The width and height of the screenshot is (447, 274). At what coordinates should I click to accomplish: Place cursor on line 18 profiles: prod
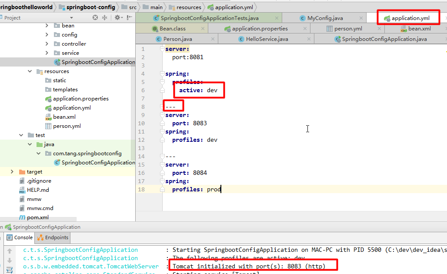coord(197,190)
